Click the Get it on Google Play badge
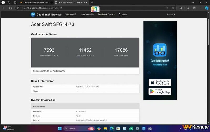The image size is (210, 132). [160, 91]
